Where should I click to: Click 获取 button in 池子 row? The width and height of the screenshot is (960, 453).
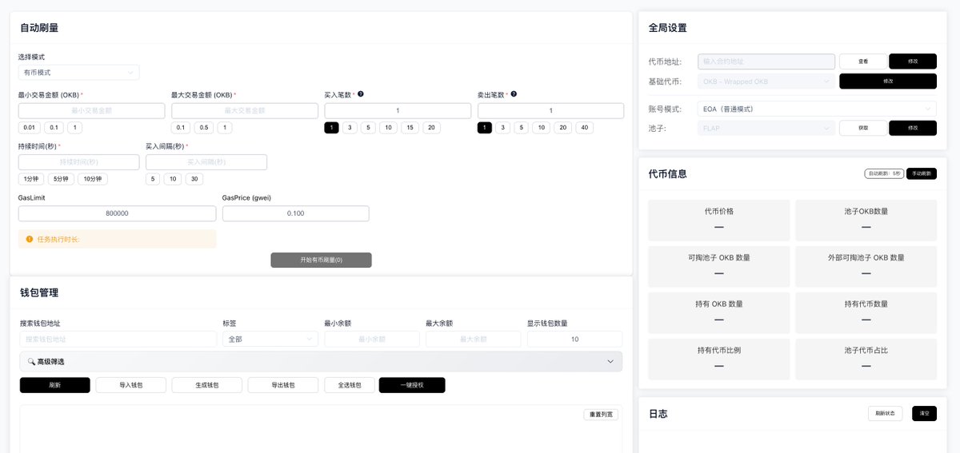pos(863,128)
